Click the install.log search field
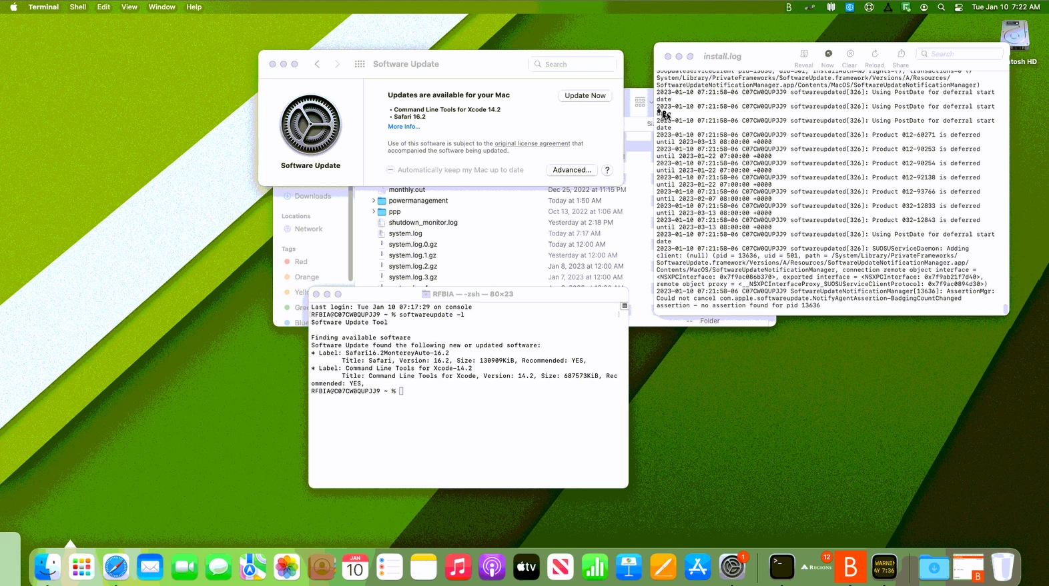This screenshot has height=586, width=1049. pos(960,54)
